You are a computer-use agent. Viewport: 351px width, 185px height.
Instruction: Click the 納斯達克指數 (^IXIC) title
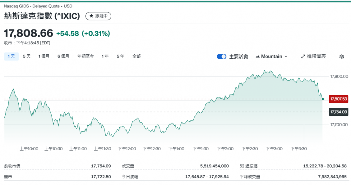[x=42, y=16]
